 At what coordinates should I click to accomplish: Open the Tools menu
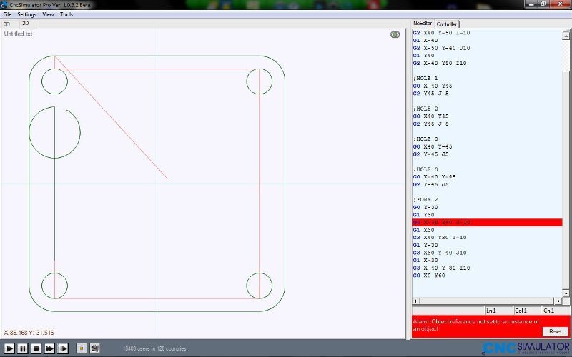click(x=66, y=14)
